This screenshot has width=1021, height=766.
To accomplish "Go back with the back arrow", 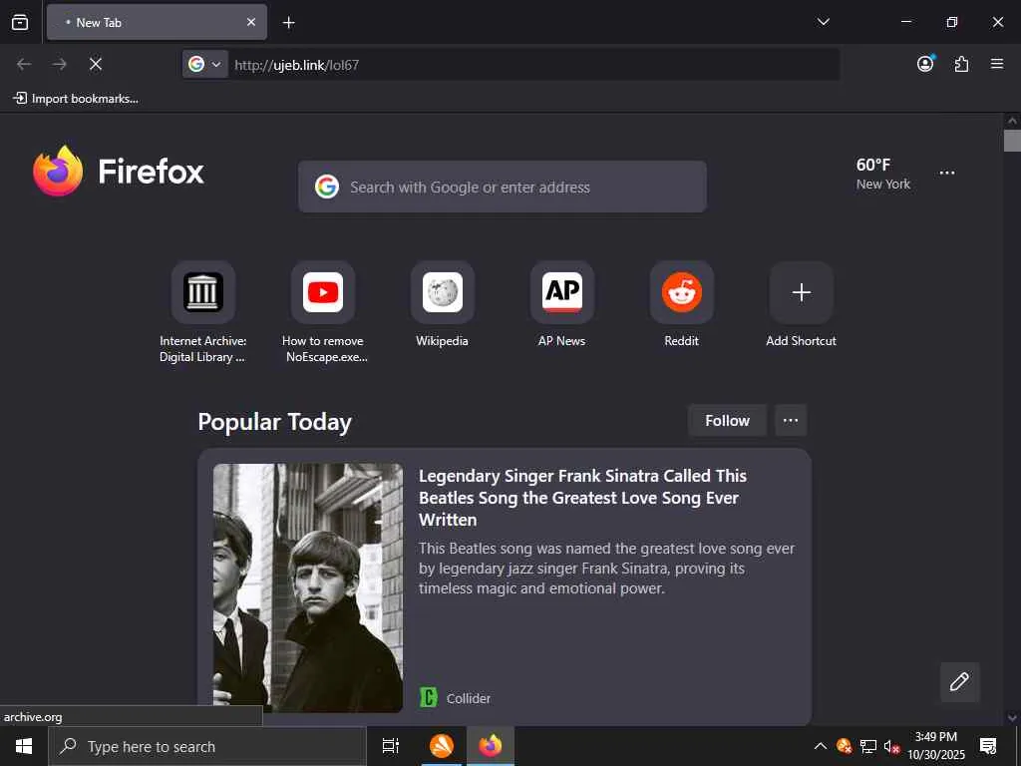I will [x=24, y=64].
